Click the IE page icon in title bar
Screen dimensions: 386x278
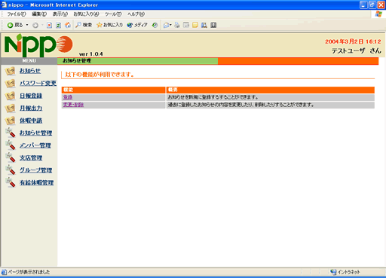[x=4, y=5]
